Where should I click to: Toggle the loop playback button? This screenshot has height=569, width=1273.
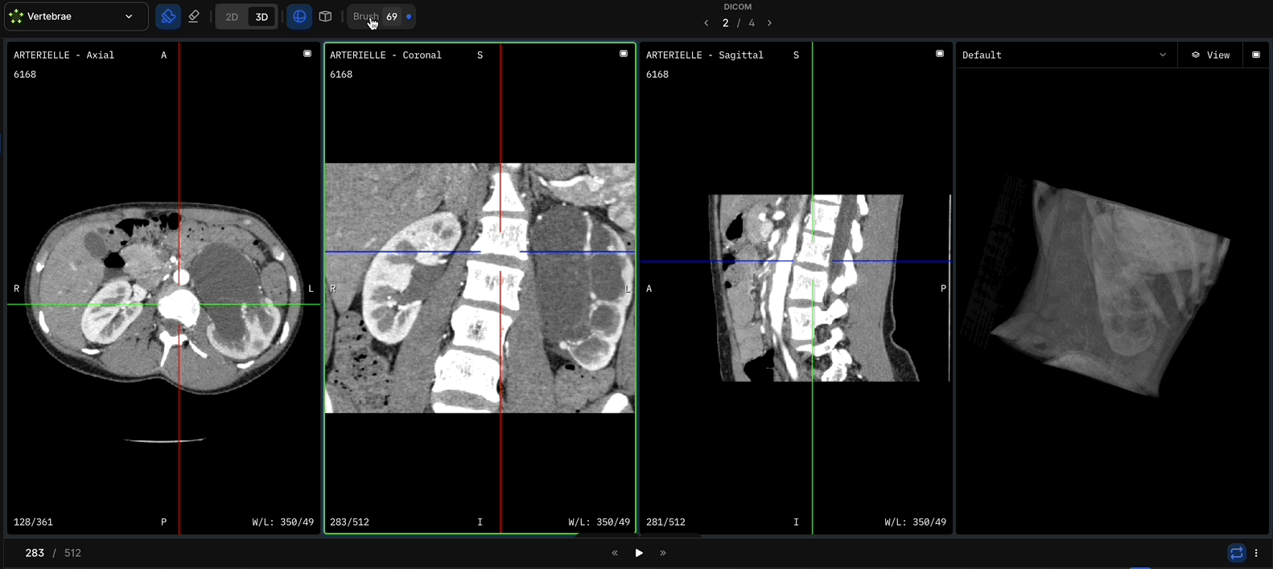1237,553
